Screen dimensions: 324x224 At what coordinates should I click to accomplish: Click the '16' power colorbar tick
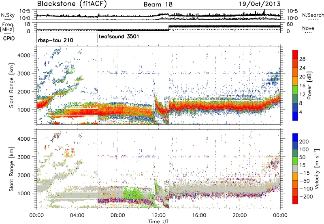pos(302,86)
